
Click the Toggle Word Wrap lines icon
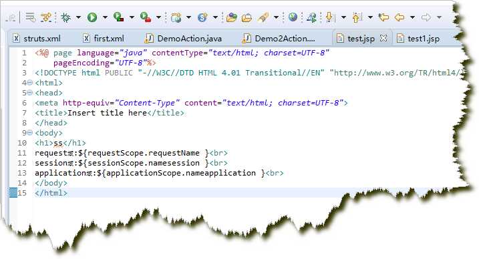pos(31,17)
